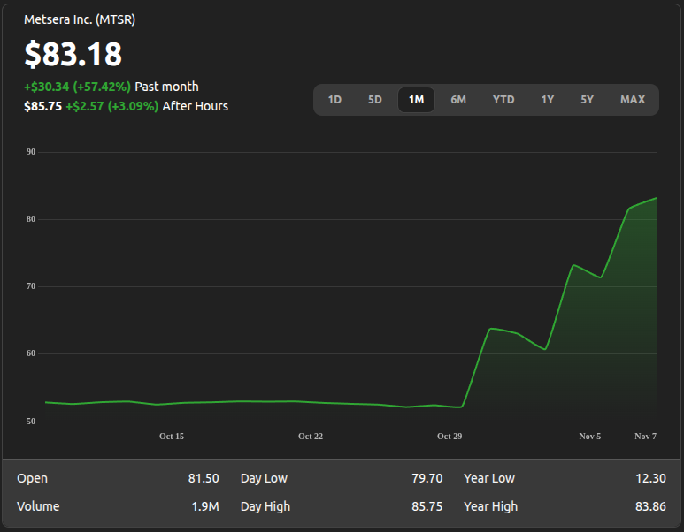This screenshot has height=532, width=684.
Task: Click the $83.18 current price
Action: (73, 55)
